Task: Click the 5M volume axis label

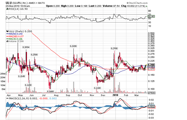Action: 4,89
